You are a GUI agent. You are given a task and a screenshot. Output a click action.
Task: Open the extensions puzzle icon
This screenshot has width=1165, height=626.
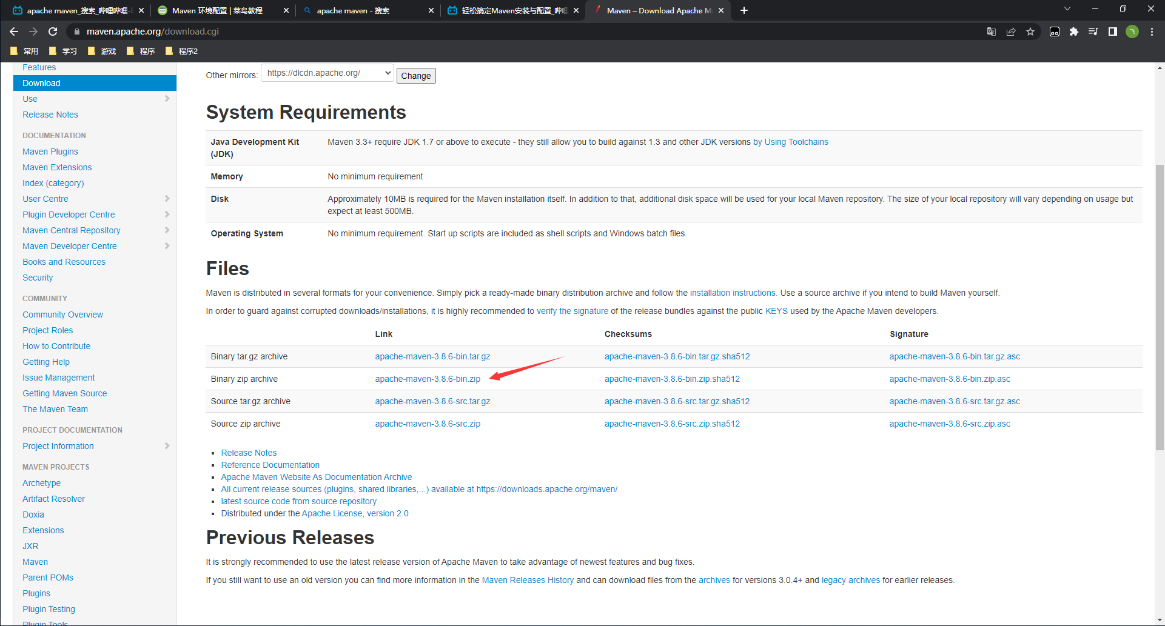pyautogui.click(x=1074, y=32)
